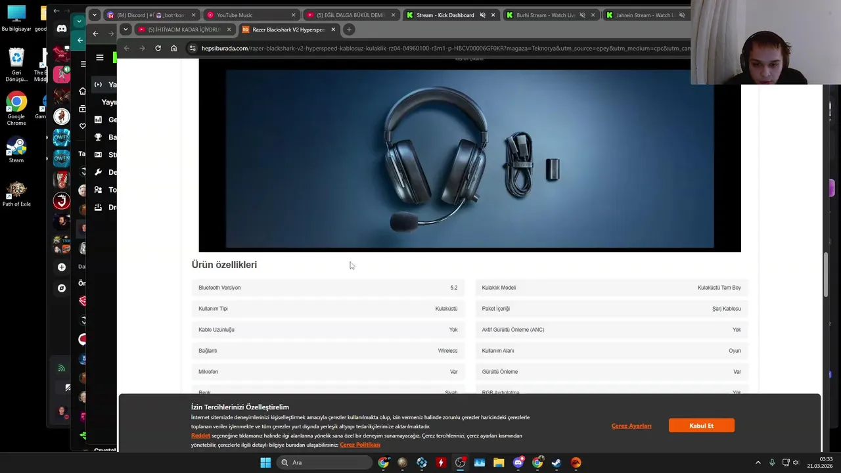
Task: Click Discord add server plus icon
Action: [62, 267]
